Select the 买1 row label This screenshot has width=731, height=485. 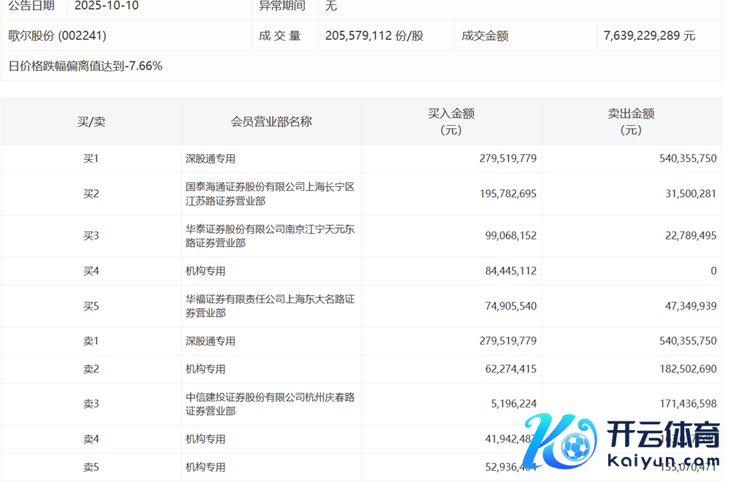[91, 159]
